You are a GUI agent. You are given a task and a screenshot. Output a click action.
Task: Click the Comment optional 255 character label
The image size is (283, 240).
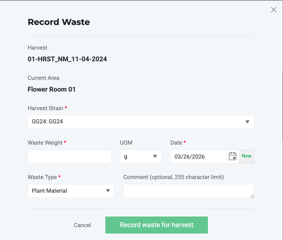[174, 177]
